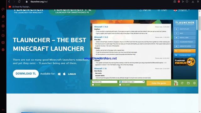Click the TL mods icon in launcher

pyautogui.click(x=176, y=83)
